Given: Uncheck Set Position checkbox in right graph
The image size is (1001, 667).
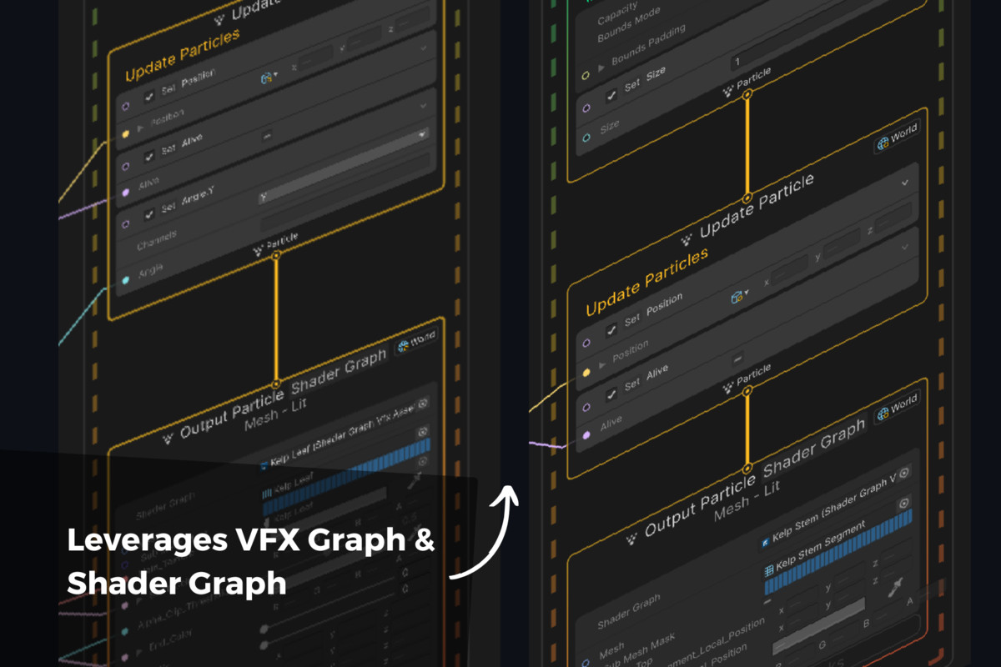Looking at the screenshot, I should 611,331.
